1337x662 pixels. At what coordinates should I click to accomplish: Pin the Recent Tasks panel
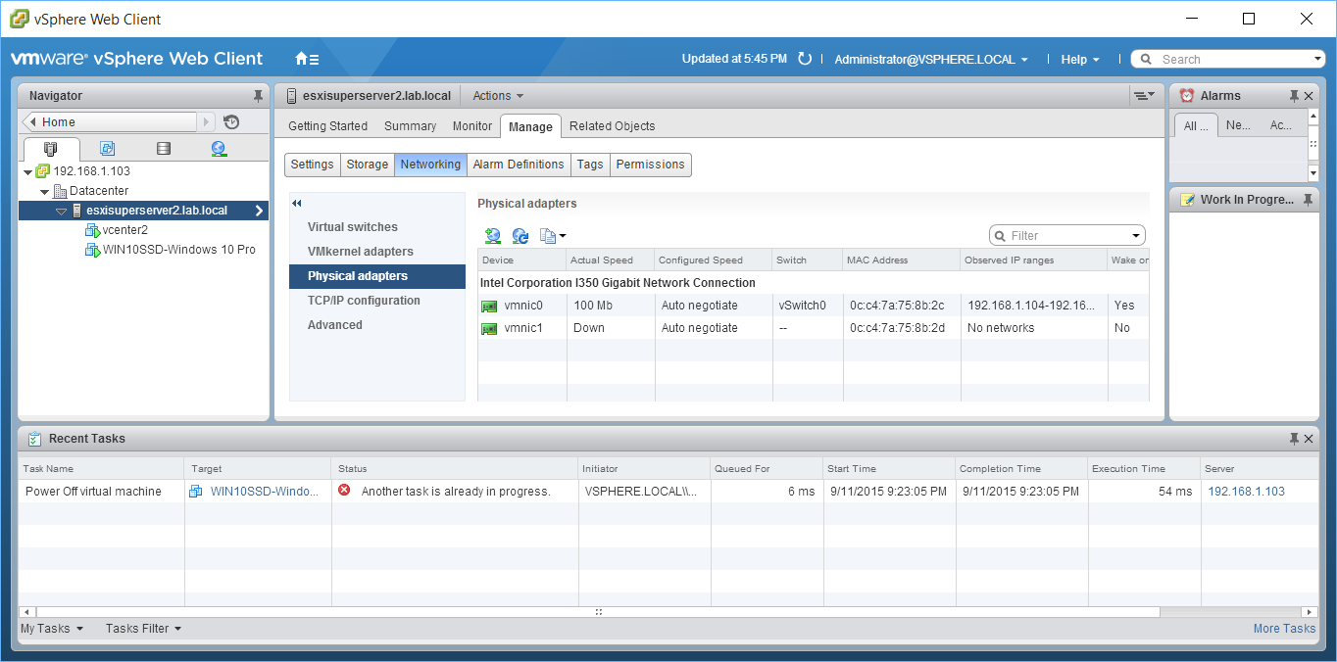tap(1294, 439)
